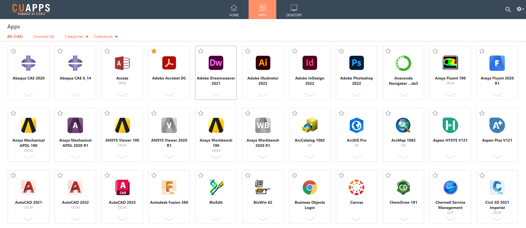Screen dimensions: 526x228
Task: Open the settings gear menu
Action: tap(520, 9)
